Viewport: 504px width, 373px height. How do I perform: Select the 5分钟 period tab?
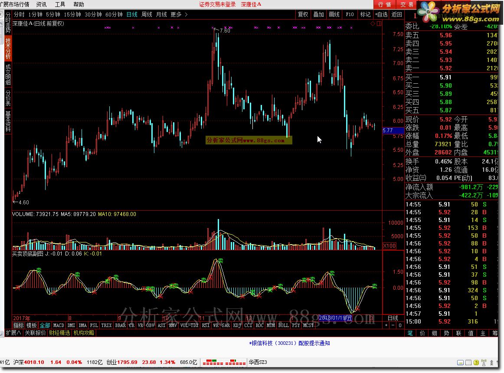click(x=53, y=14)
